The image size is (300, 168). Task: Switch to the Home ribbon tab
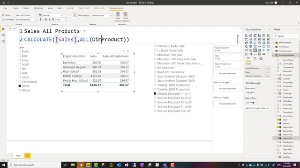tap(15, 8)
